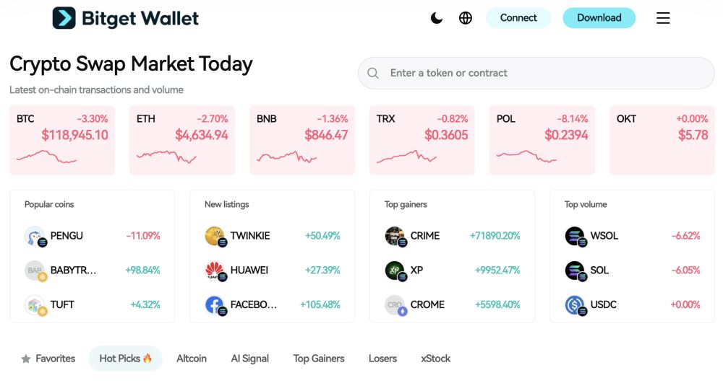
Task: Click the Download button
Action: pyautogui.click(x=599, y=18)
